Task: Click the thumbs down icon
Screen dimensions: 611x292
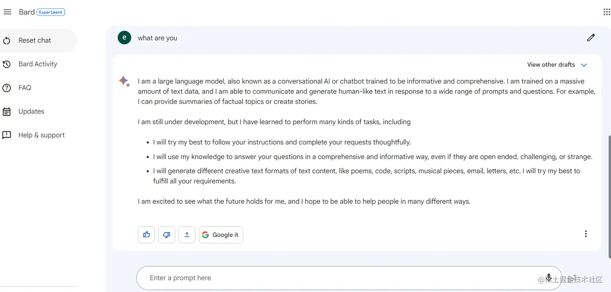Action: pyautogui.click(x=166, y=235)
